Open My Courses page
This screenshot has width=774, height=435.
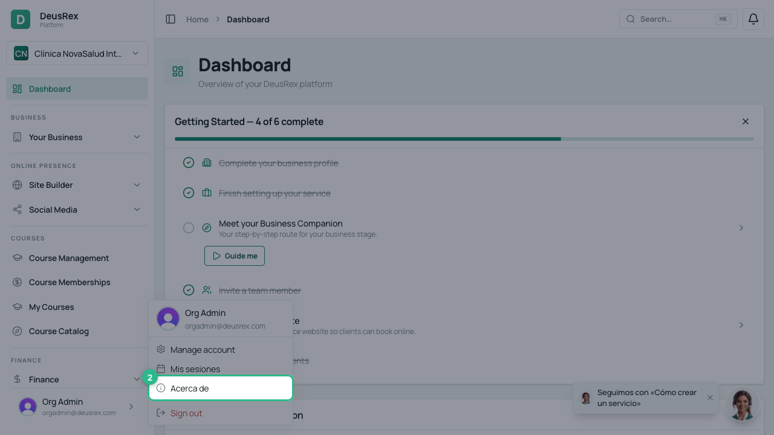tap(77, 307)
